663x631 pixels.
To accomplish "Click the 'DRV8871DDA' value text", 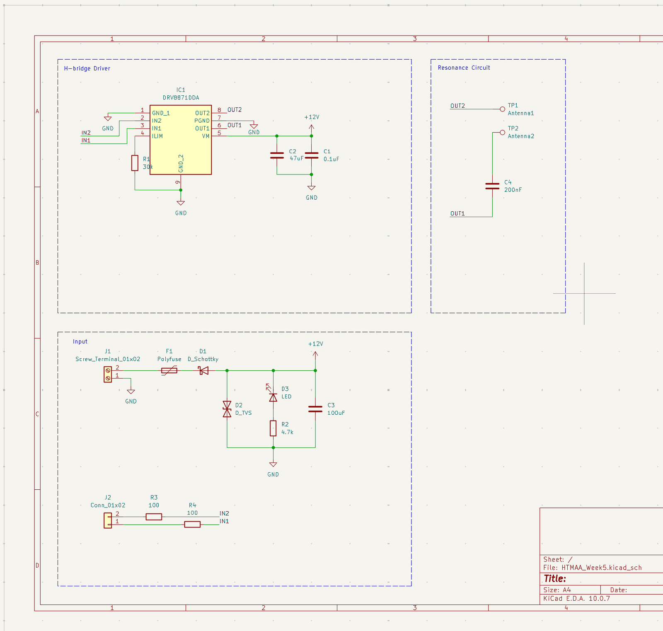I will pos(181,98).
